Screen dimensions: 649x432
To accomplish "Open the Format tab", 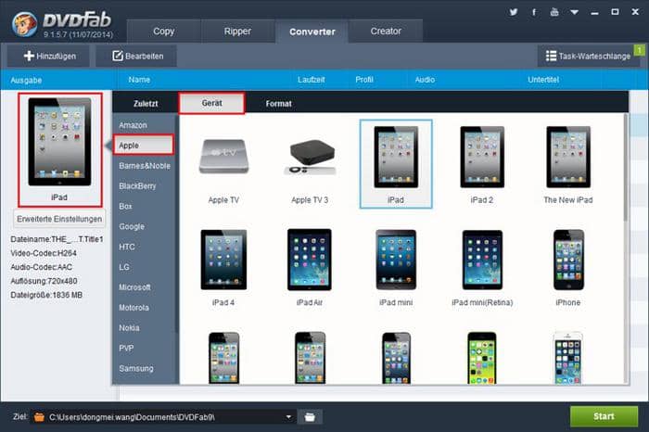I will (278, 104).
